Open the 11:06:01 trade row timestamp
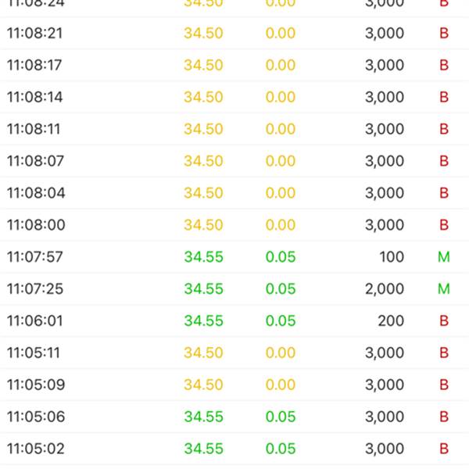469x469 pixels. pos(35,321)
